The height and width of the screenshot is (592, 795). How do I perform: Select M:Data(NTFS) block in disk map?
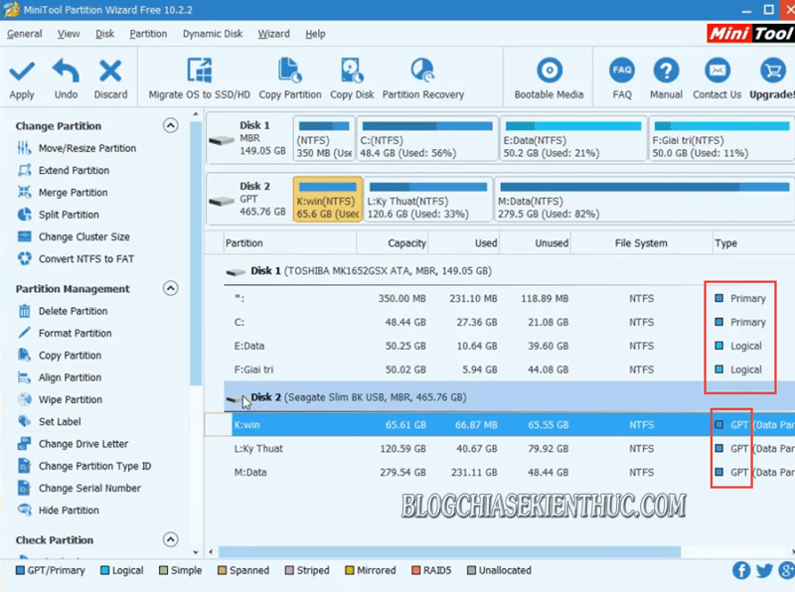644,200
